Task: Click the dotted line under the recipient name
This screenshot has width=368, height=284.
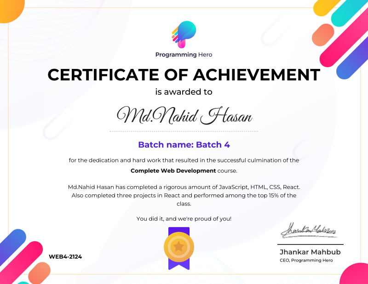Action: tap(184, 130)
